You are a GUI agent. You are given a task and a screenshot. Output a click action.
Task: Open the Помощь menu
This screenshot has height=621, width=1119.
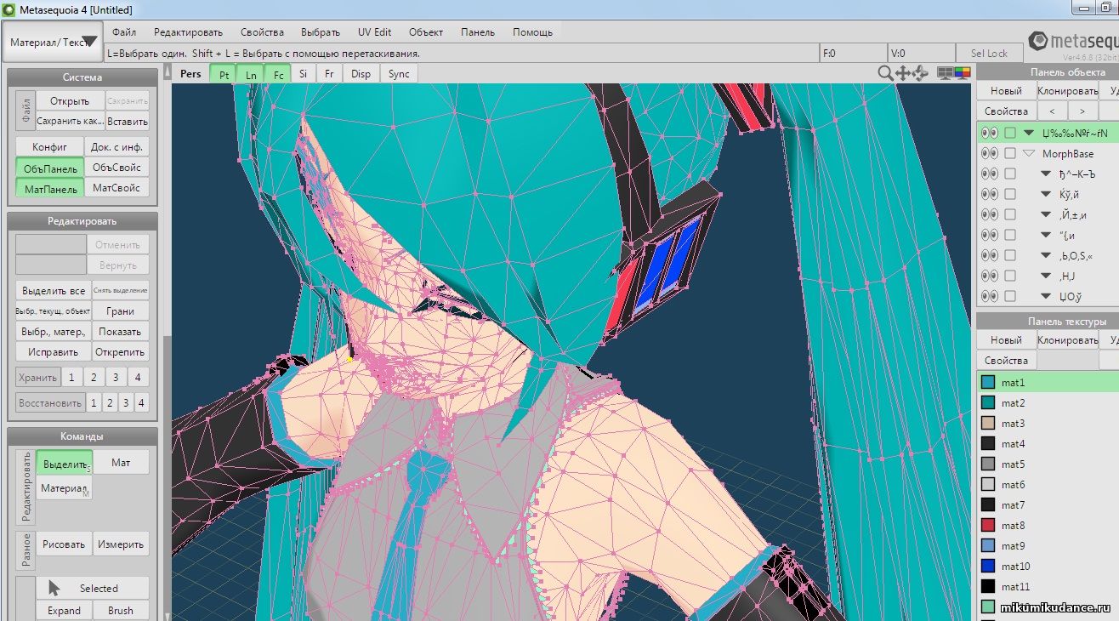click(x=532, y=32)
